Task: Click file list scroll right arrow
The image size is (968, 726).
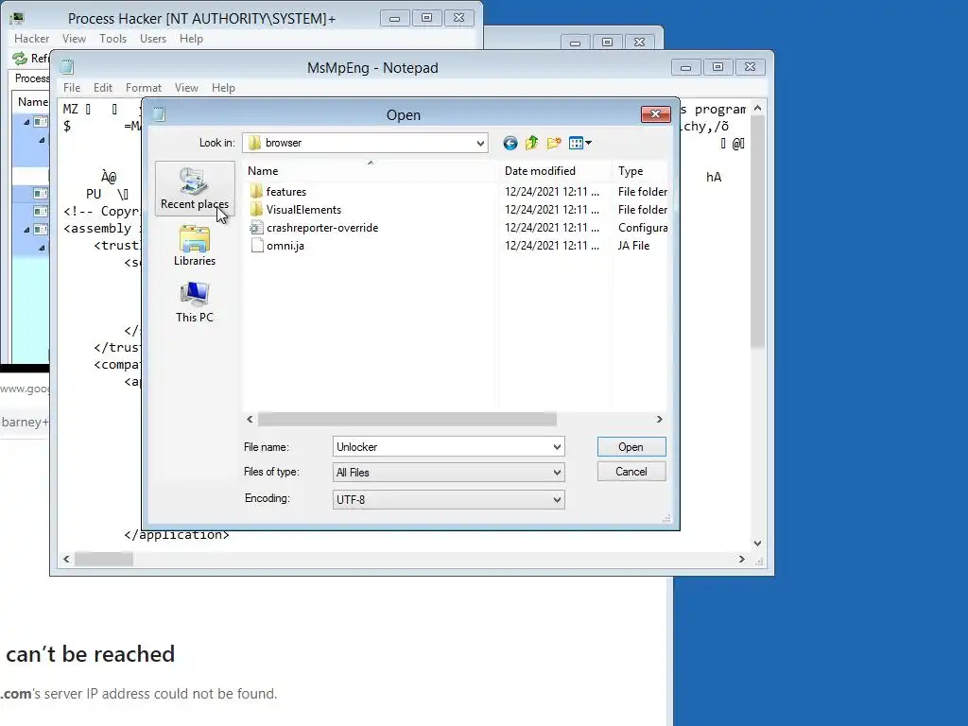Action: 659,419
